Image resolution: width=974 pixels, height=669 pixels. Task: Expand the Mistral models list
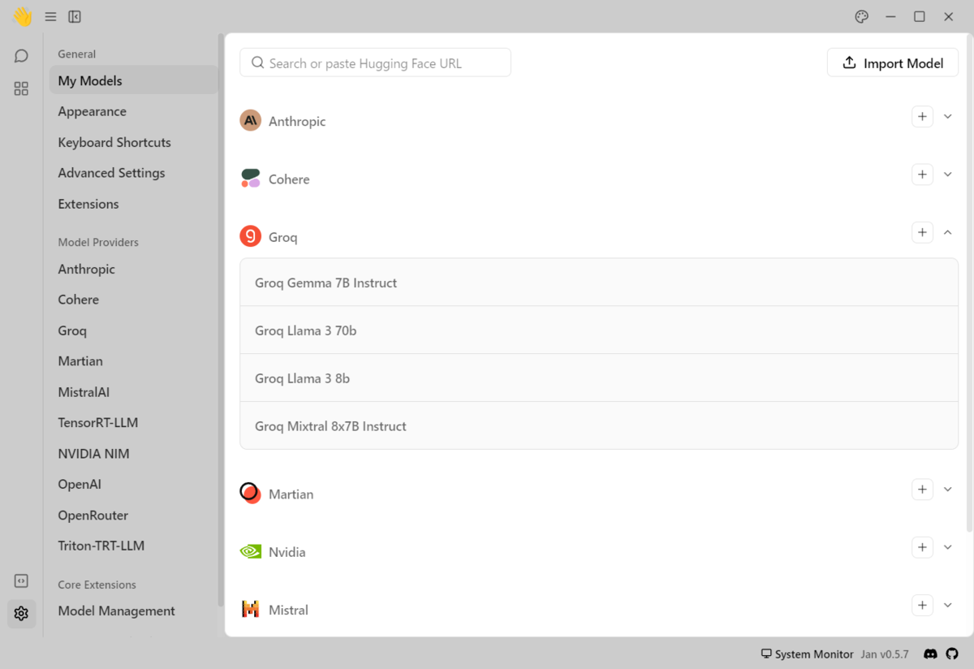(947, 606)
